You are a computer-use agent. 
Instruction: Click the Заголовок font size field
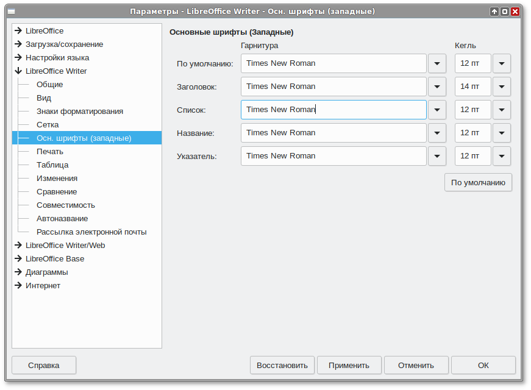(x=472, y=87)
